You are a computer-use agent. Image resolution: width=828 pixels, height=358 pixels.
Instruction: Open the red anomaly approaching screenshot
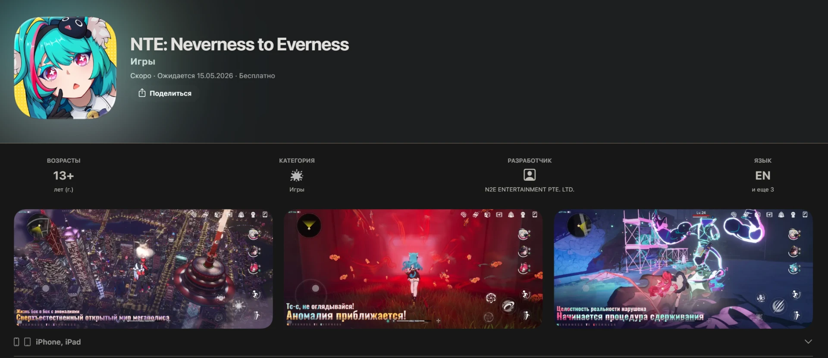click(x=413, y=269)
